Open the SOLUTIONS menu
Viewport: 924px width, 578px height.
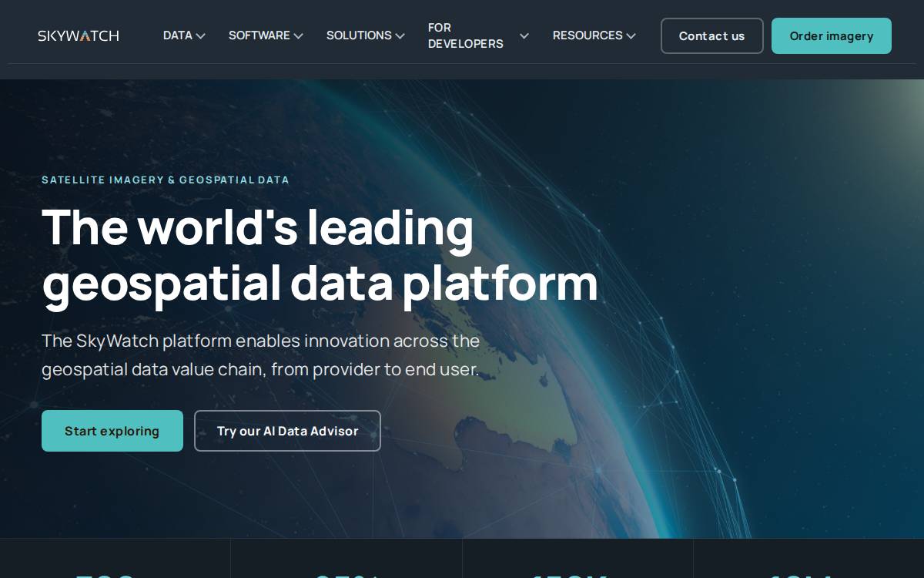pos(359,35)
